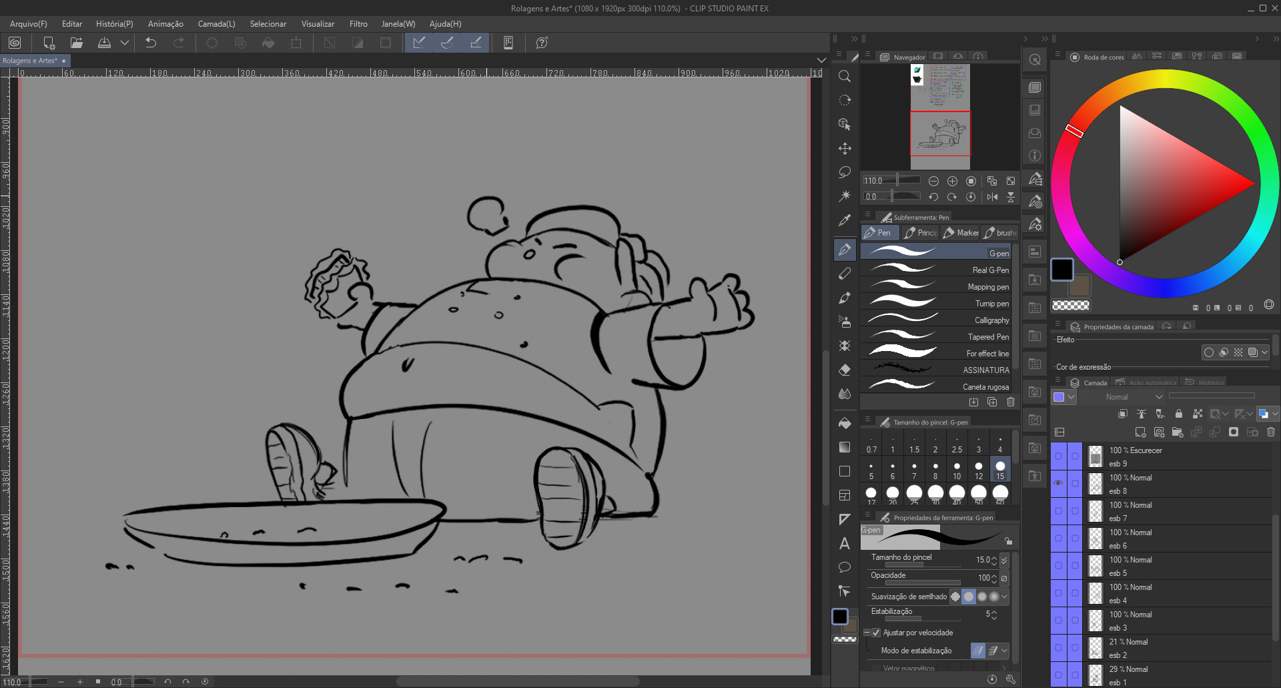The width and height of the screenshot is (1281, 688).
Task: Select the Move layer tool
Action: [x=845, y=148]
